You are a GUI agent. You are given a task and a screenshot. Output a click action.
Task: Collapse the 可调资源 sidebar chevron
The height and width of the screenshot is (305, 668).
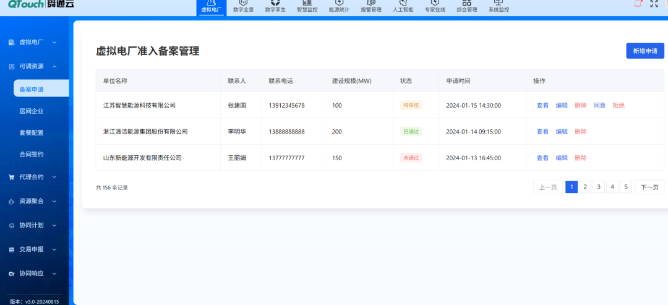(54, 66)
